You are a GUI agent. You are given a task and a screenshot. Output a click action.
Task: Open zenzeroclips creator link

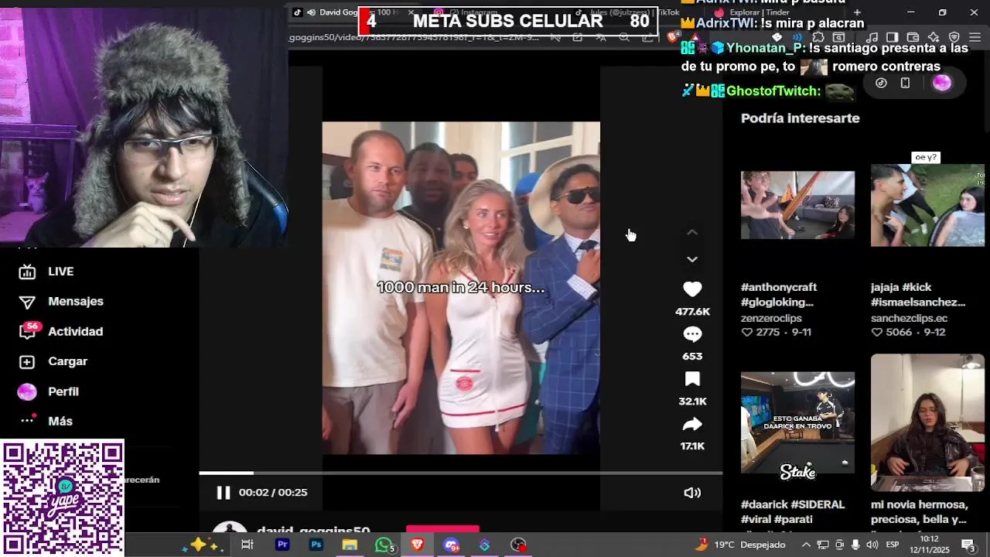tap(771, 318)
